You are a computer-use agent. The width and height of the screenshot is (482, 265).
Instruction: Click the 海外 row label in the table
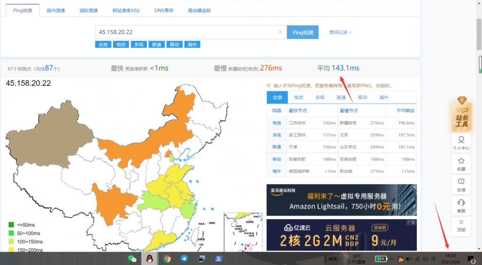(x=277, y=171)
